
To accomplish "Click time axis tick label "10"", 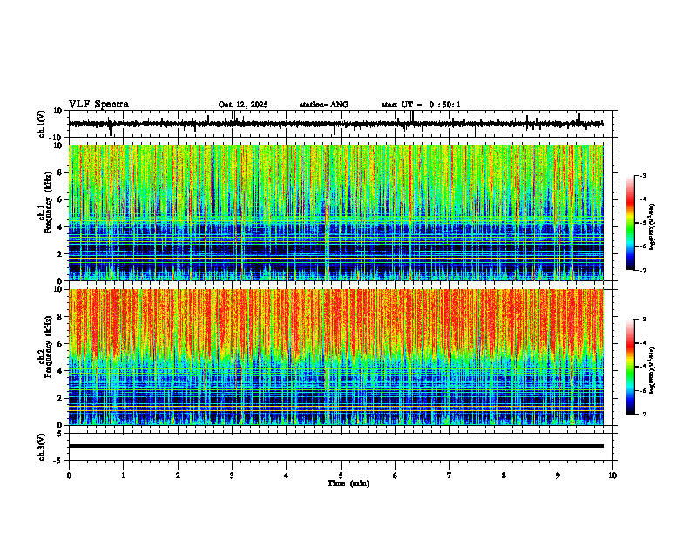I will click(x=612, y=476).
